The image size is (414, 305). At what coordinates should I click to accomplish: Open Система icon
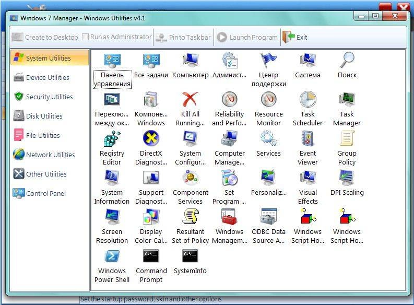click(307, 60)
